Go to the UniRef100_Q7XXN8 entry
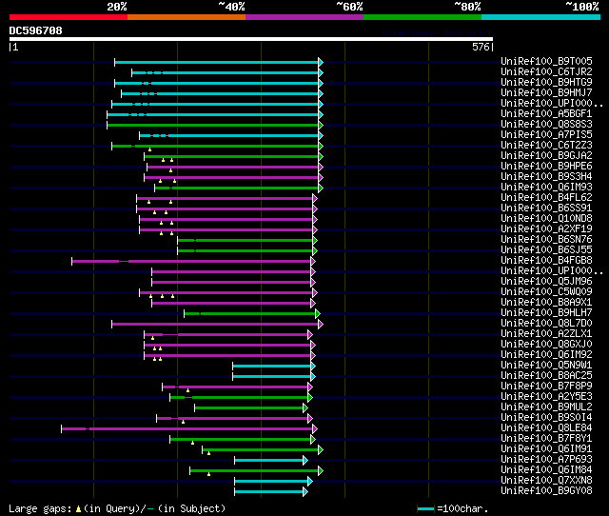 click(546, 481)
